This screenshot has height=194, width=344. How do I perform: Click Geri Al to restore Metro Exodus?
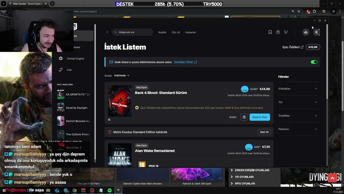tap(264, 132)
